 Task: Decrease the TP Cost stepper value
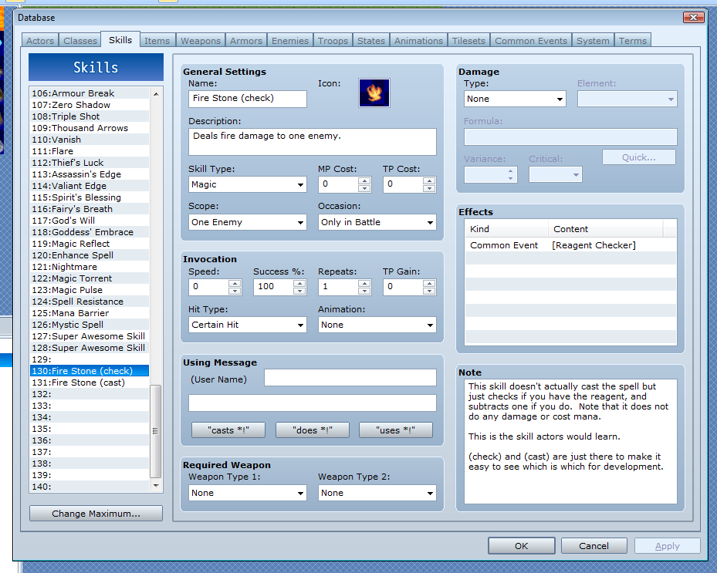coord(429,188)
